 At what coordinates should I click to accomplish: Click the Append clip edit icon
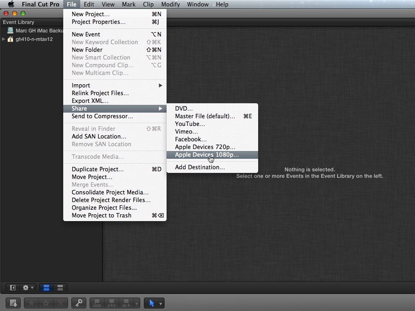coord(126,303)
